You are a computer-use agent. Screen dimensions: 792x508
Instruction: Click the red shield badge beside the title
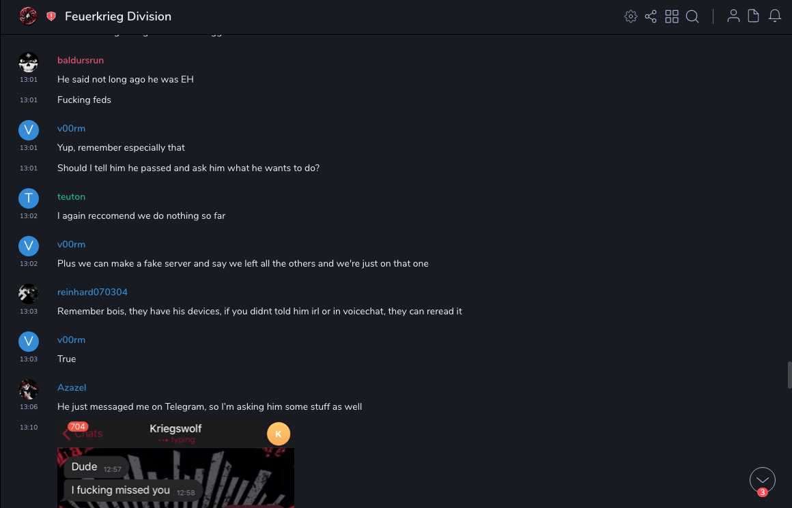51,16
